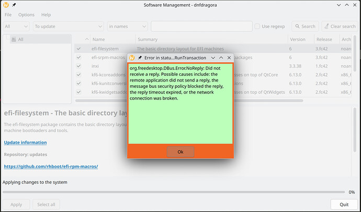Click the Clear search broom button
The height and width of the screenshot is (212, 361).
tap(340, 26)
